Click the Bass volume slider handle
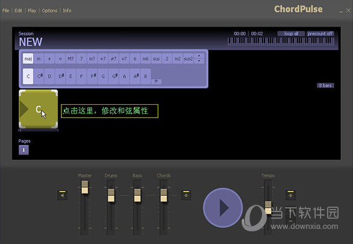353x244 pixels. [x=137, y=195]
